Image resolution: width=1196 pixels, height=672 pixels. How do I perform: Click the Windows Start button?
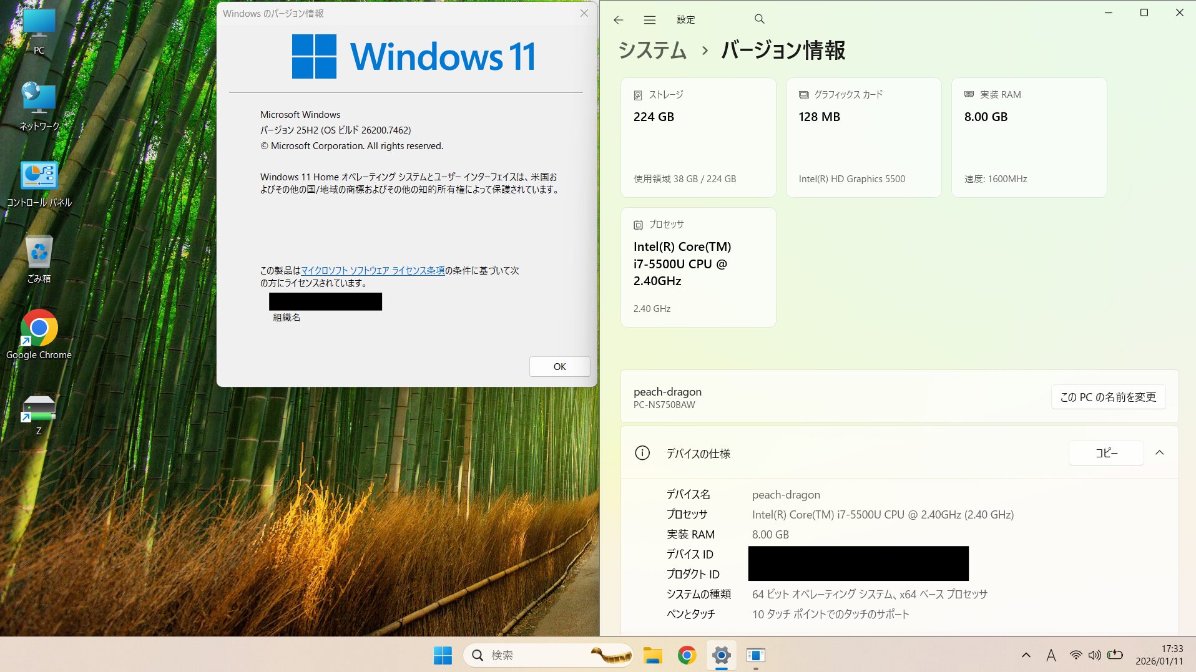coord(443,655)
